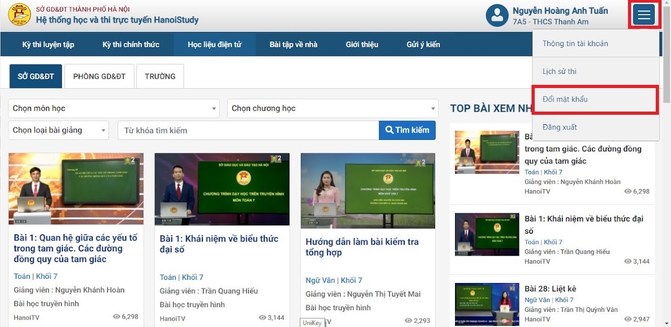Screen dimensions: 671x327
Task: Click the UniKey icon at bottom
Action: coord(312,323)
